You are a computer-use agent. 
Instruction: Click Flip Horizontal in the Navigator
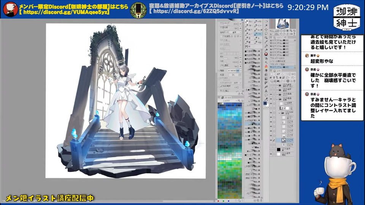point(291,34)
